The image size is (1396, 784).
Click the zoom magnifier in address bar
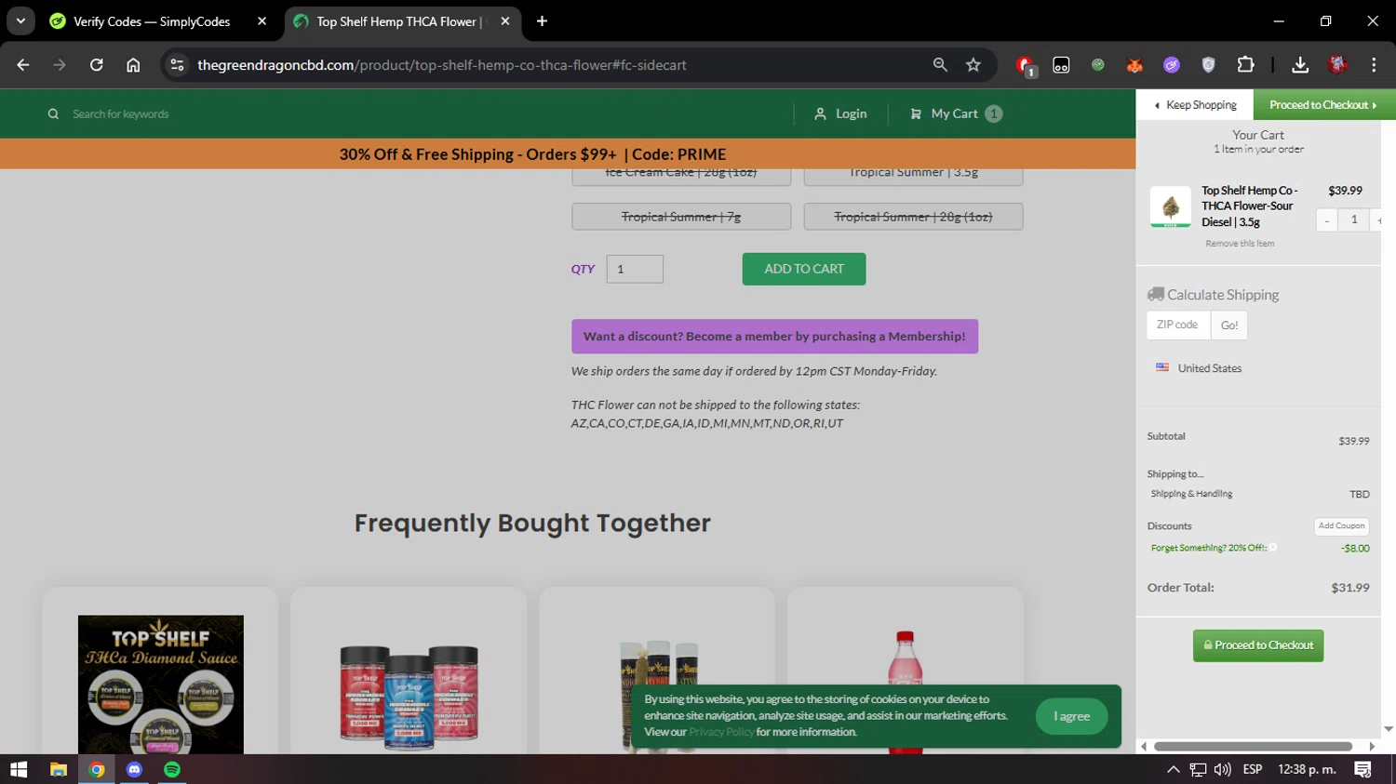click(940, 65)
